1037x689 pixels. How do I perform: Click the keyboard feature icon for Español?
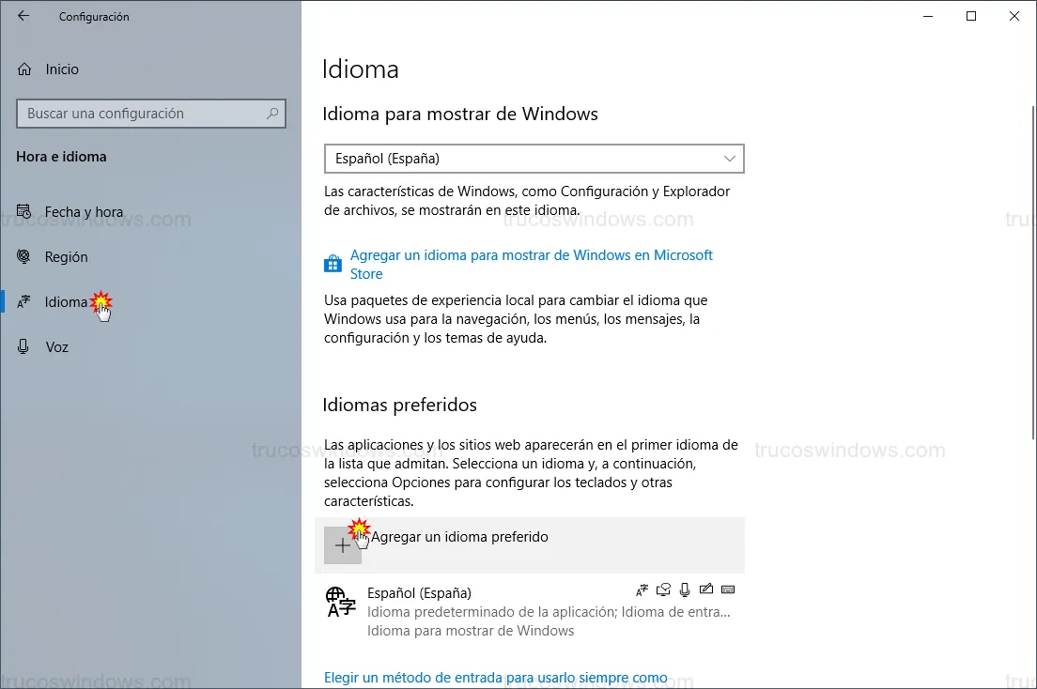(728, 590)
